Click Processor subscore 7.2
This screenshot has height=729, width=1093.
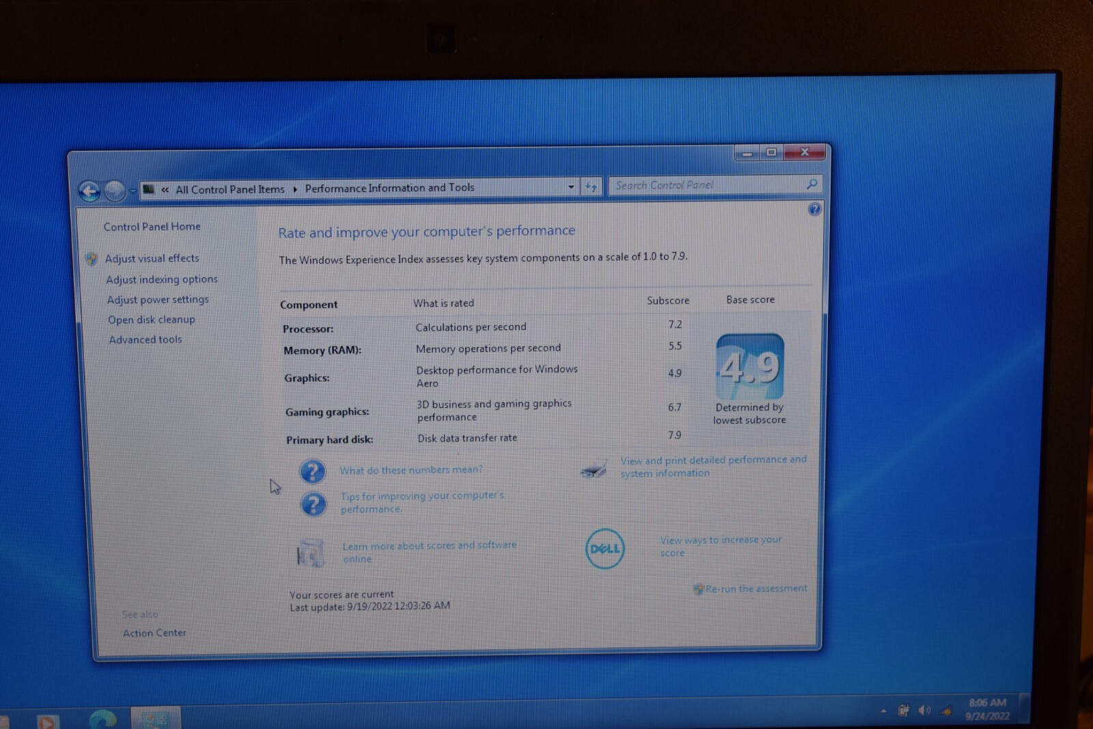tap(675, 325)
